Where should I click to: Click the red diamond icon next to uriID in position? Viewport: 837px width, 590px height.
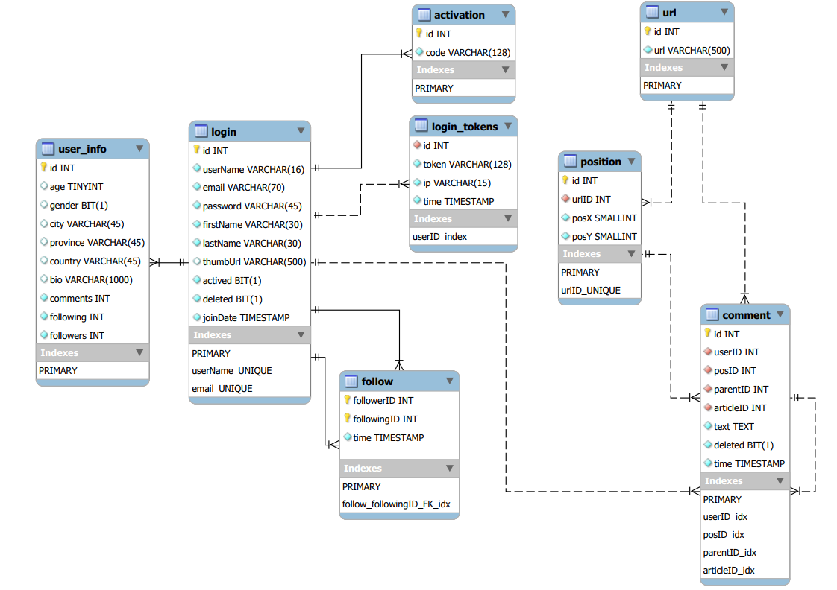(565, 199)
